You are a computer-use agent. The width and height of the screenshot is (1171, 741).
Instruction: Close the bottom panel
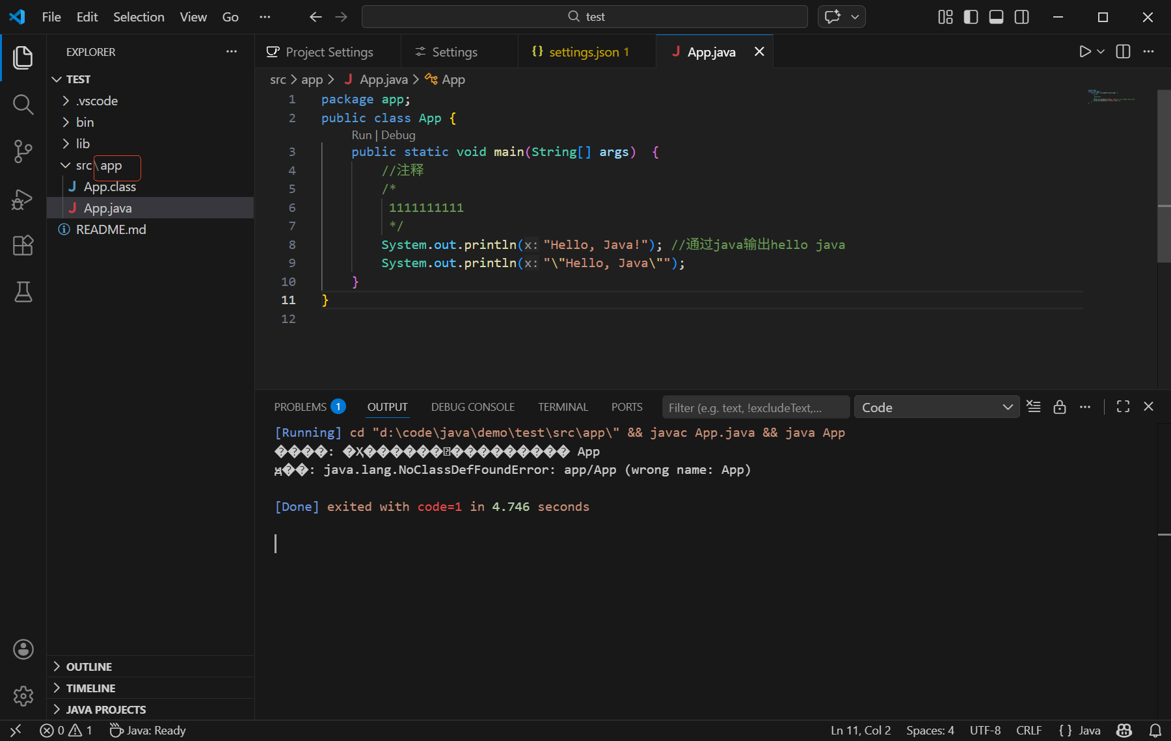tap(1148, 407)
